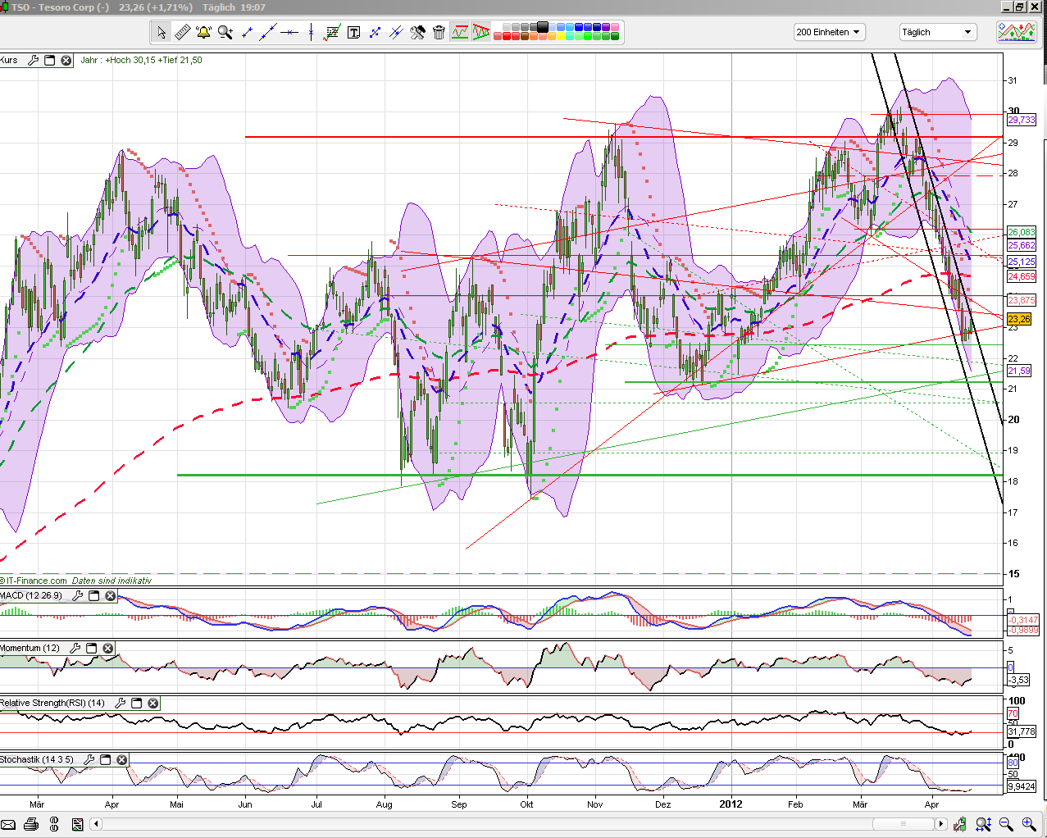The image size is (1047, 838).
Task: Toggle the red-green support resistance lines button
Action: click(x=460, y=33)
